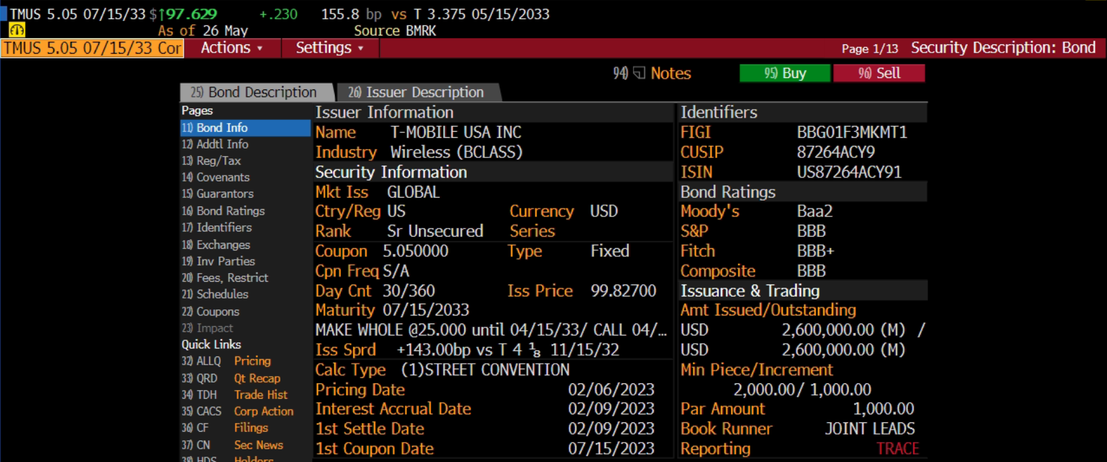Click the Fitch rating label
The width and height of the screenshot is (1107, 462).
(697, 251)
